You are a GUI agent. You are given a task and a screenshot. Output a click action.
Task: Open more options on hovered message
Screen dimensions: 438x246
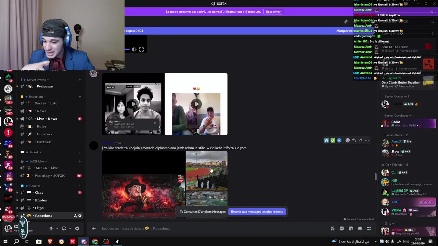pyautogui.click(x=367, y=140)
